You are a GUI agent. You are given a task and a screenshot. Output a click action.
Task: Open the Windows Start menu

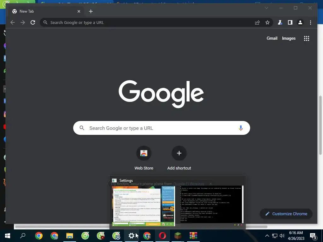coord(8,236)
